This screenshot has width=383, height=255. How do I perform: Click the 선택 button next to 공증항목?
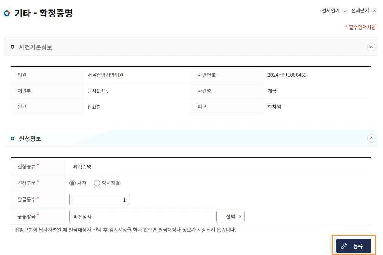coord(232,216)
